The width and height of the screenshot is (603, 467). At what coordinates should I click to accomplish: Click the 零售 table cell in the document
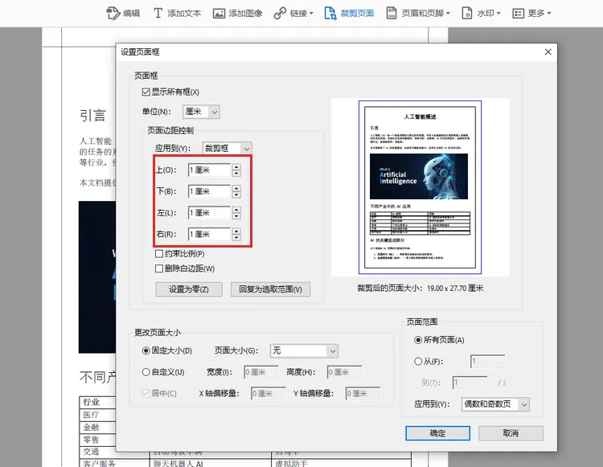91,440
